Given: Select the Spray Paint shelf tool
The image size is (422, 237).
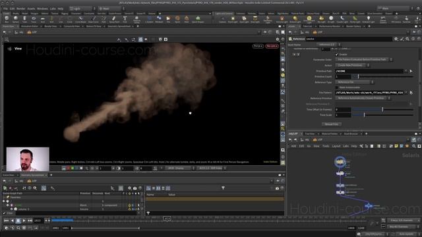Looking at the screenshot, I should click(x=114, y=19).
